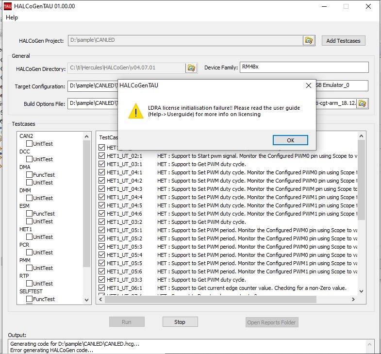
Task: Check UnitTest under DMA
Action: coord(29,183)
